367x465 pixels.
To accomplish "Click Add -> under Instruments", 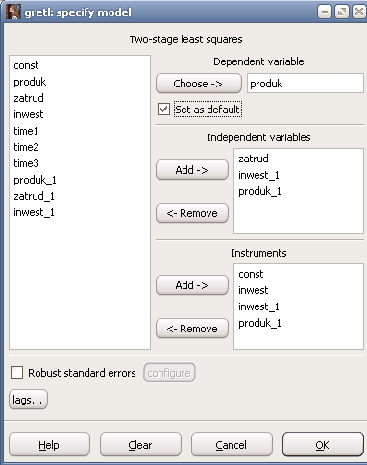I will [x=192, y=285].
